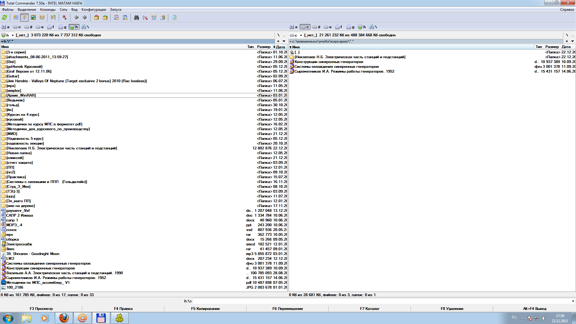Open the left panel drive dropdown
The width and height of the screenshot is (576, 324).
13,35
